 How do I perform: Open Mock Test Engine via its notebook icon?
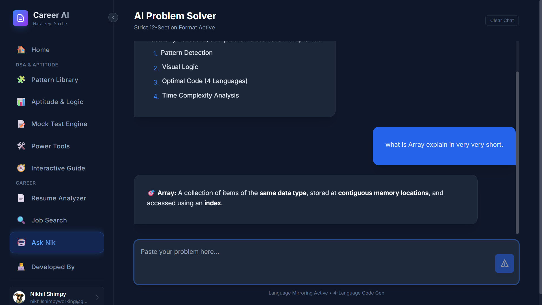click(x=21, y=124)
